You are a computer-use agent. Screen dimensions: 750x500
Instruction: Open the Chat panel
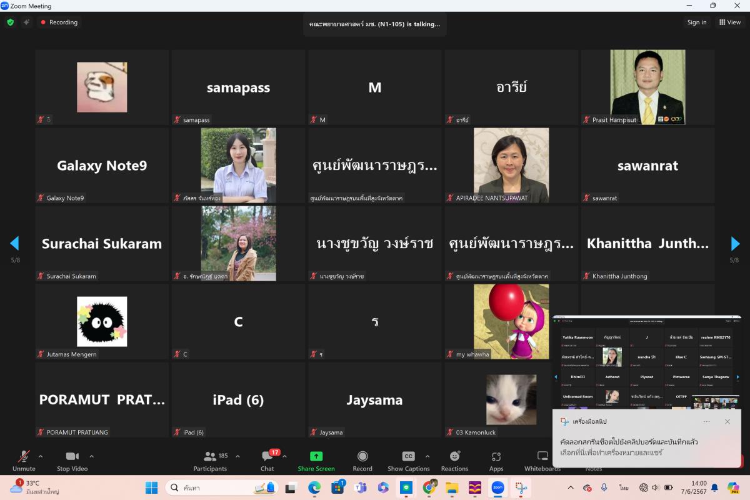(x=267, y=460)
